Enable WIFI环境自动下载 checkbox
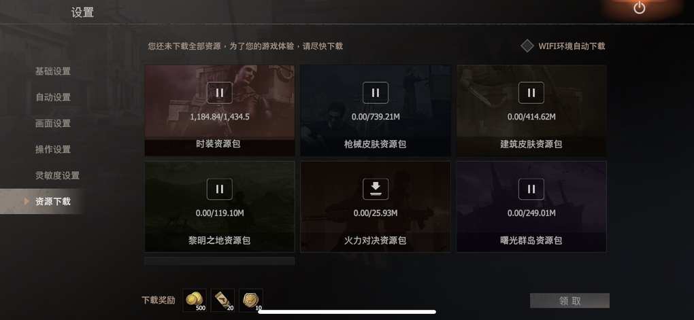Image resolution: width=694 pixels, height=320 pixels. tap(527, 46)
